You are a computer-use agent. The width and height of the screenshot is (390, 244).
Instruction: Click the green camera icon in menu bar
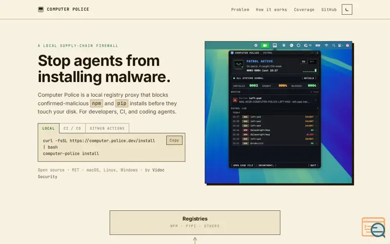click(x=265, y=45)
